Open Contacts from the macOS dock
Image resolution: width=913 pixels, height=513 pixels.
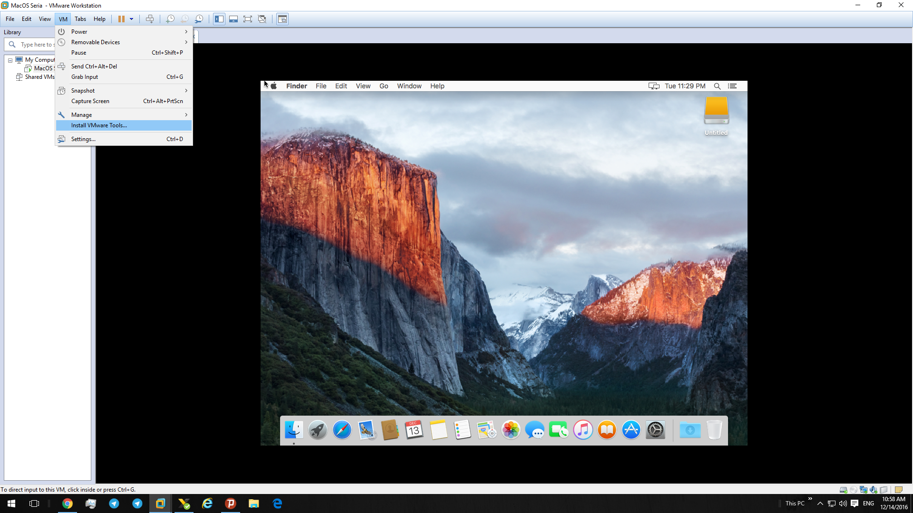[390, 430]
